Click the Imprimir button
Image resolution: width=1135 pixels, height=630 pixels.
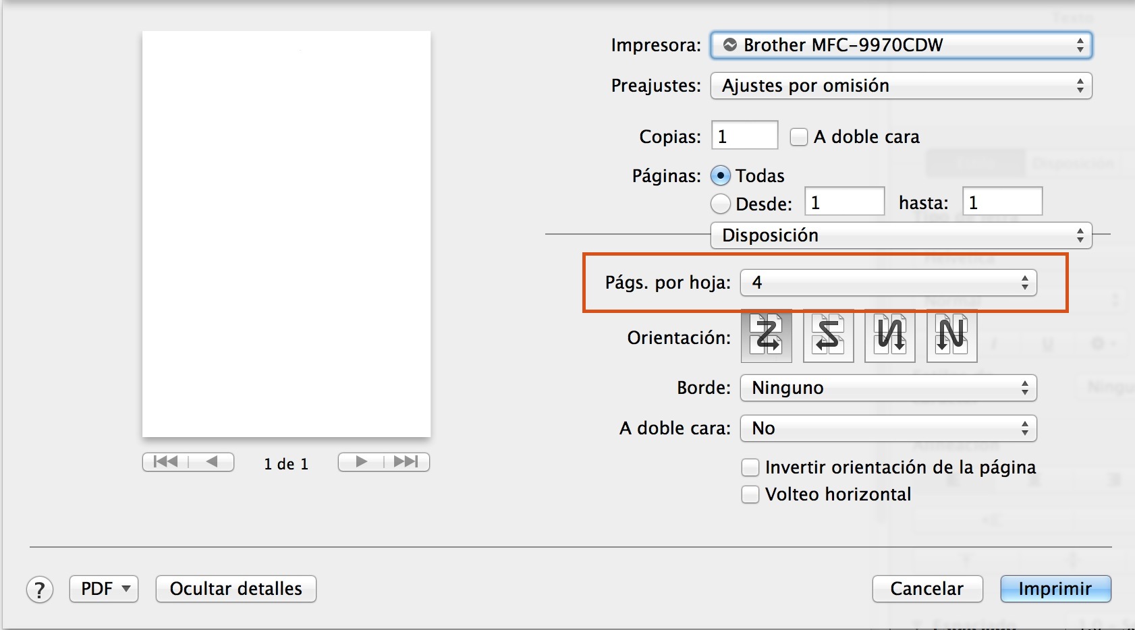click(x=1055, y=589)
